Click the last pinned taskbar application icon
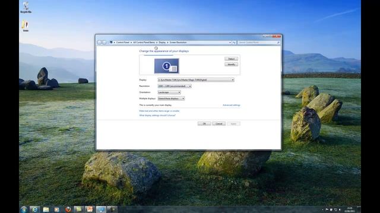The width and height of the screenshot is (380, 213). pos(112,209)
